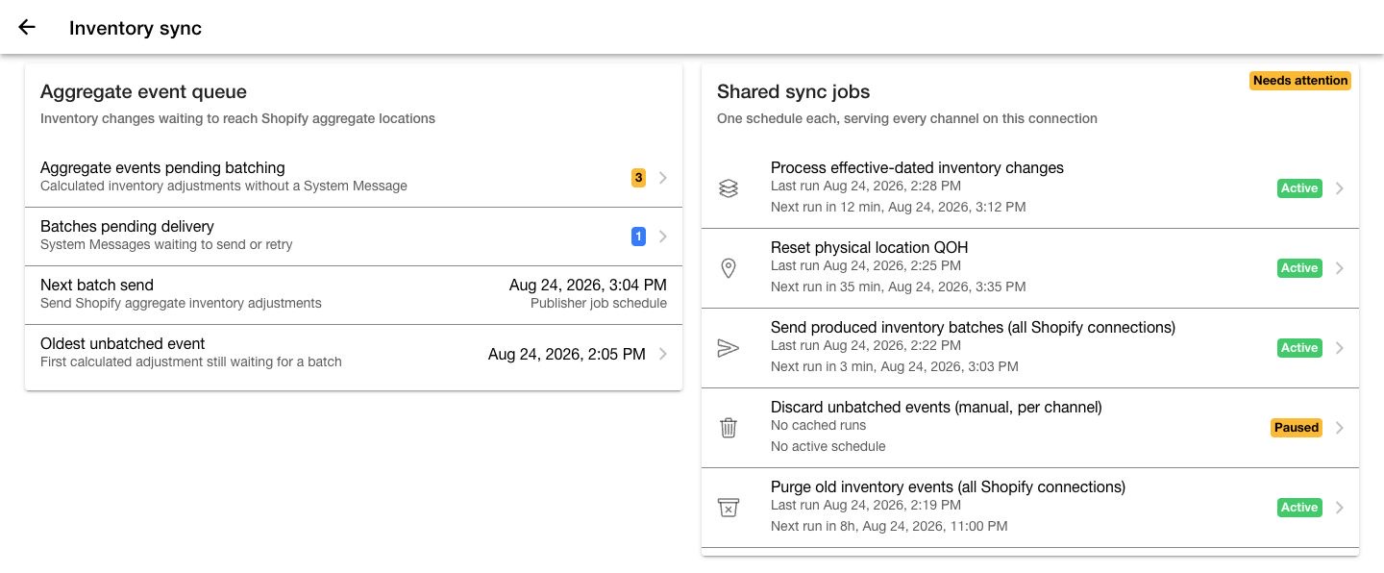Open Purge old inventory events job
The image size is (1384, 573).
click(1030, 508)
